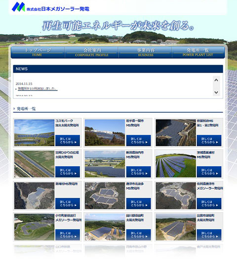Click 詳しくはこちらから on the 出雲市湖陵町 card
The image size is (237, 261).
click(x=209, y=235)
